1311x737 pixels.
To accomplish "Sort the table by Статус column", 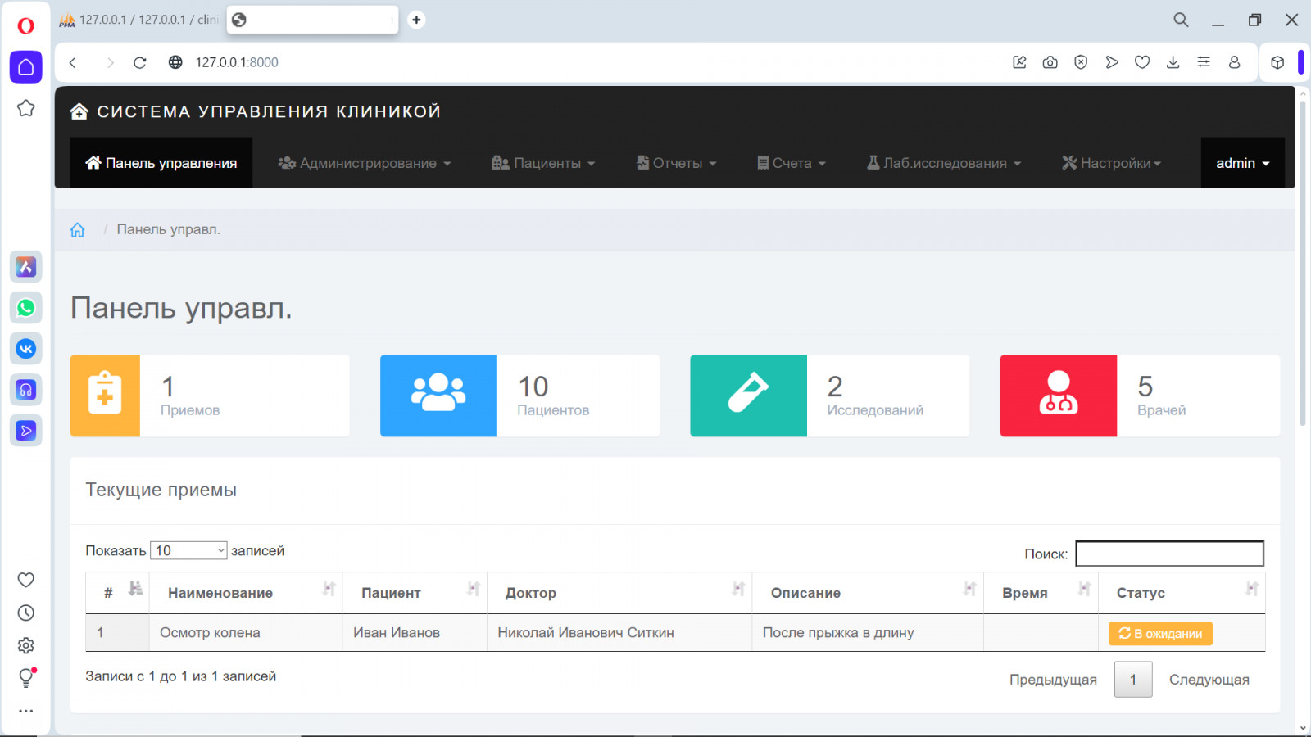I will [1182, 593].
